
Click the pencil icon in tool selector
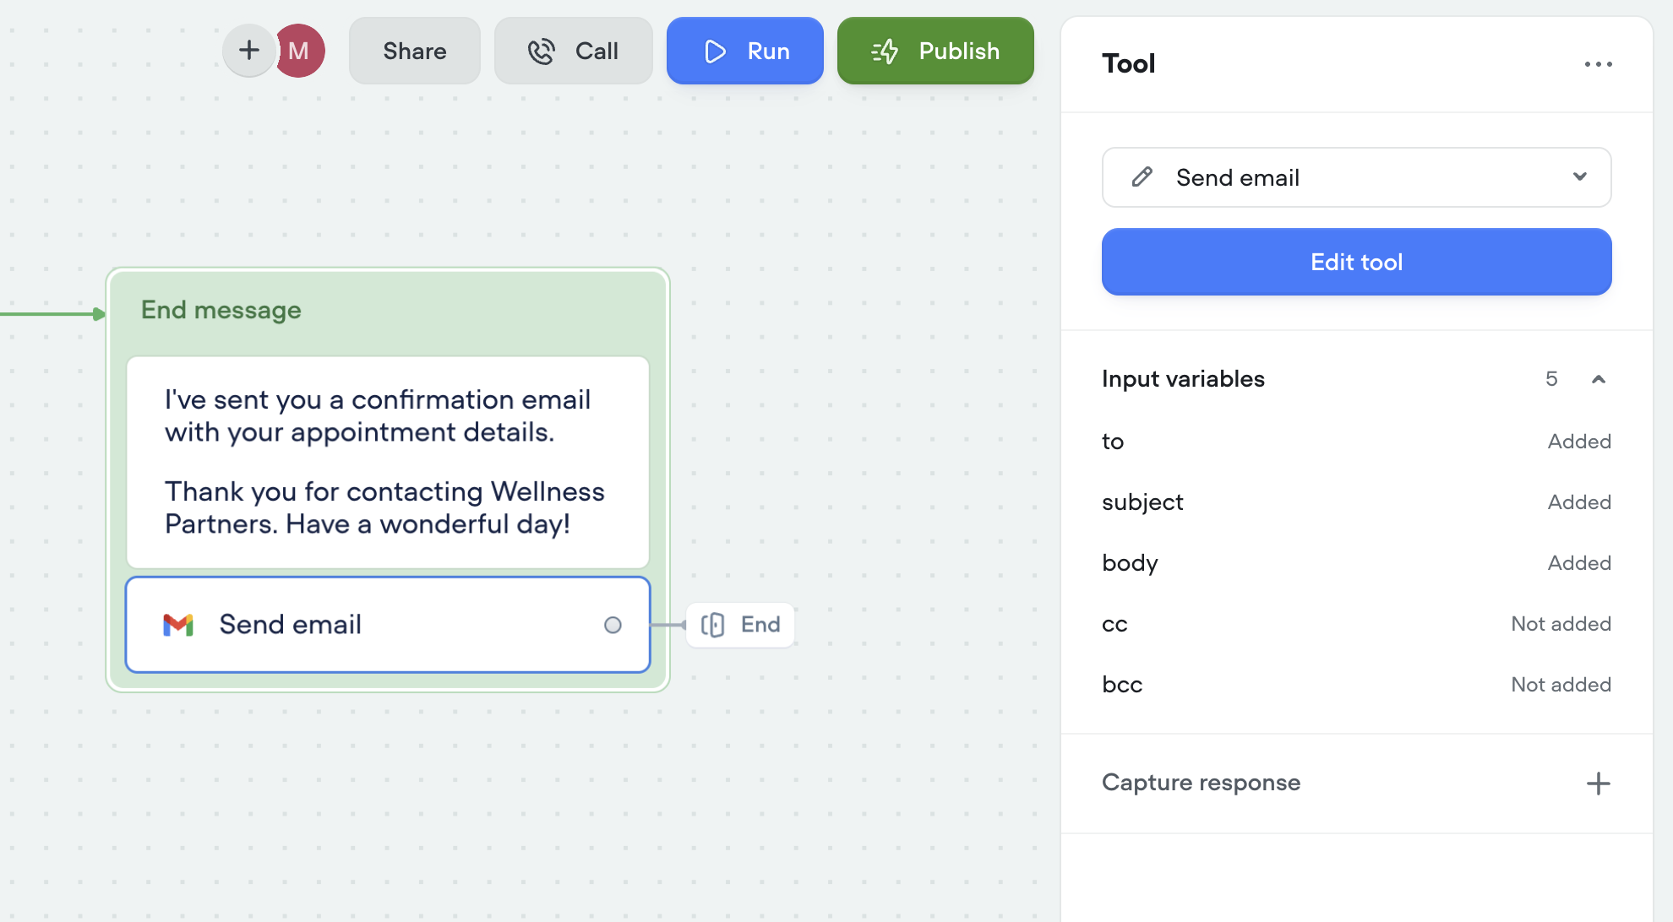(1142, 177)
